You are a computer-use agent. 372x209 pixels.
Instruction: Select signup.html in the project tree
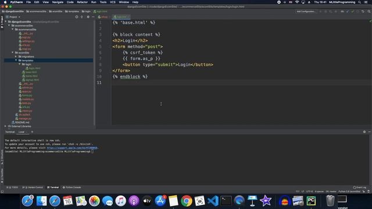tap(30, 80)
